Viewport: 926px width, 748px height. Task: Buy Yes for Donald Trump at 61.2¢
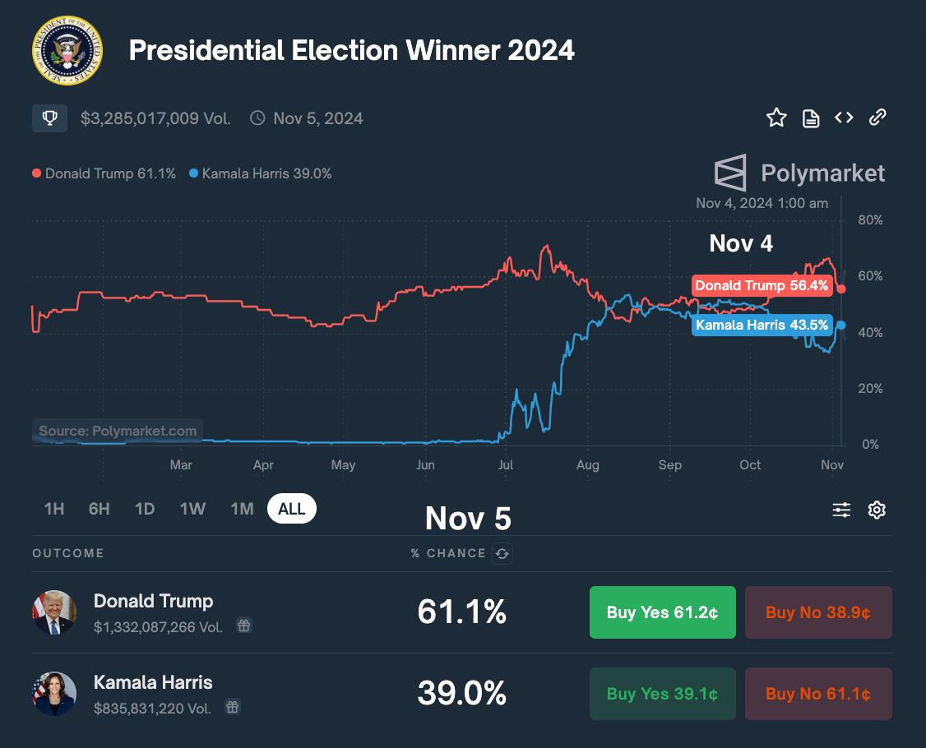point(662,612)
